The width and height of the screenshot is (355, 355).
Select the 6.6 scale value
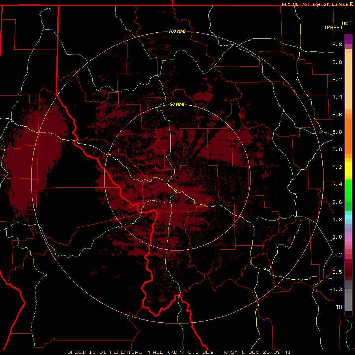337,114
